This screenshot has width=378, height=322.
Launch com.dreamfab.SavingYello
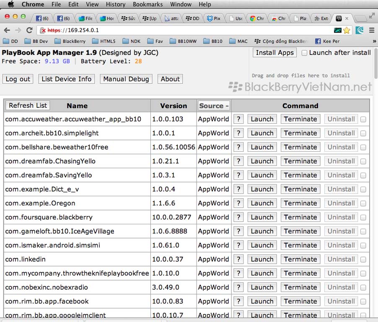pyautogui.click(x=262, y=175)
